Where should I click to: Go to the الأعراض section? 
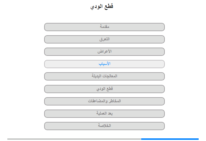(104, 52)
